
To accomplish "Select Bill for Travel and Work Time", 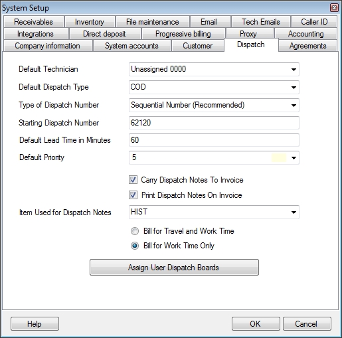I will 135,231.
